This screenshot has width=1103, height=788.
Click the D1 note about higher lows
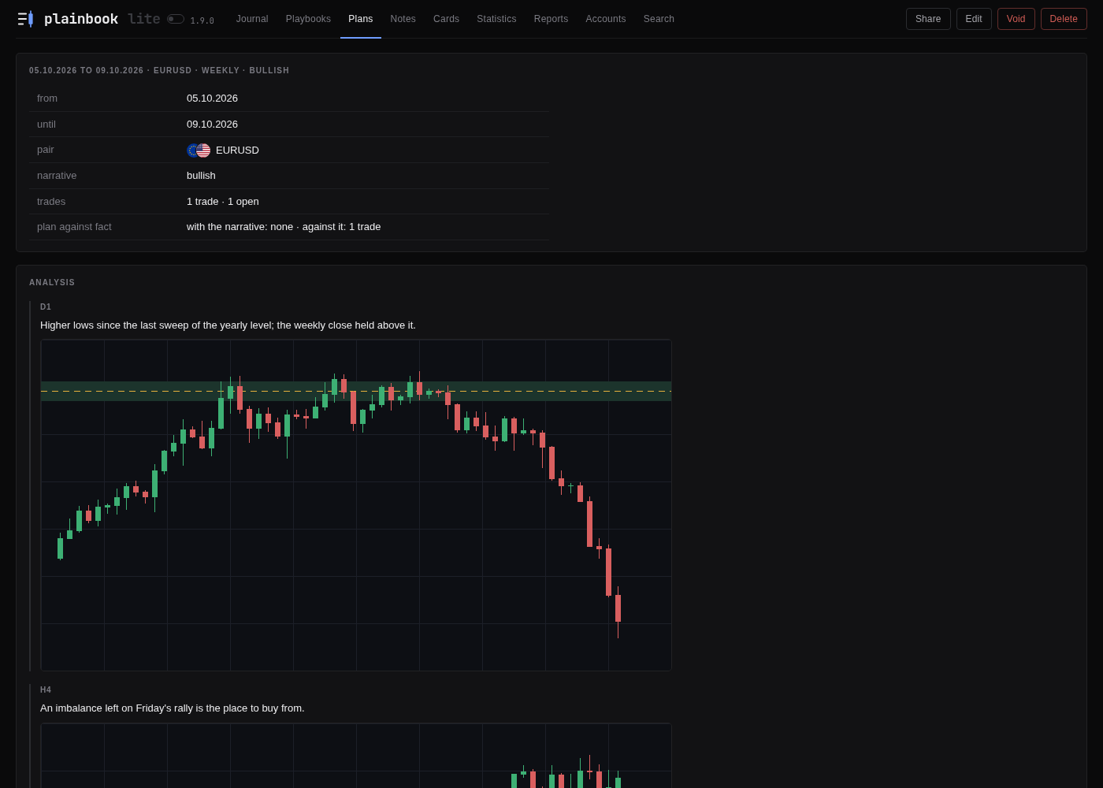pos(228,325)
